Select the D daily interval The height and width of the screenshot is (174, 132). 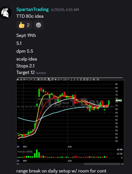coord(91,80)
